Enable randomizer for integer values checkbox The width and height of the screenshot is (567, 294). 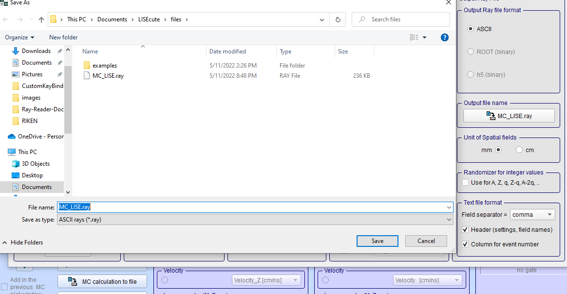point(465,183)
